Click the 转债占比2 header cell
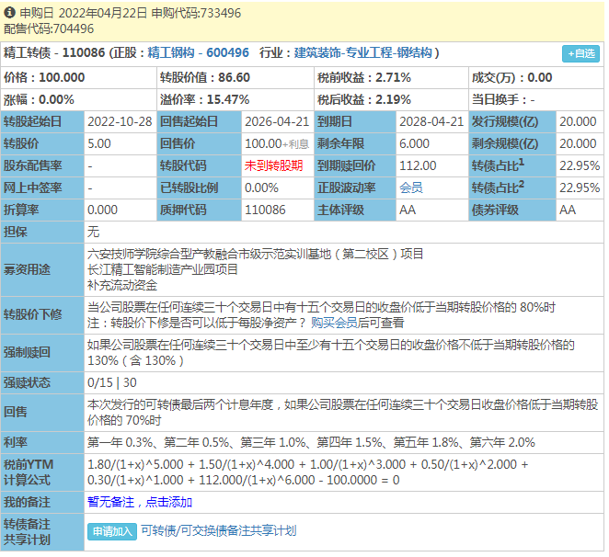 point(512,188)
